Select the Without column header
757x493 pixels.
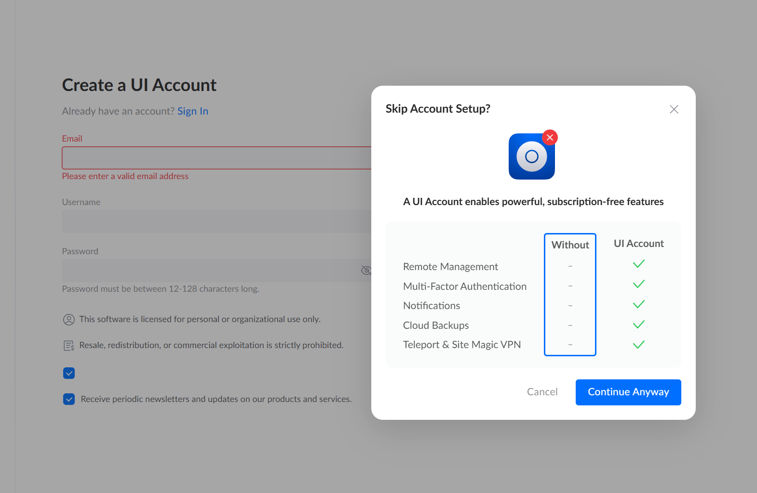570,245
